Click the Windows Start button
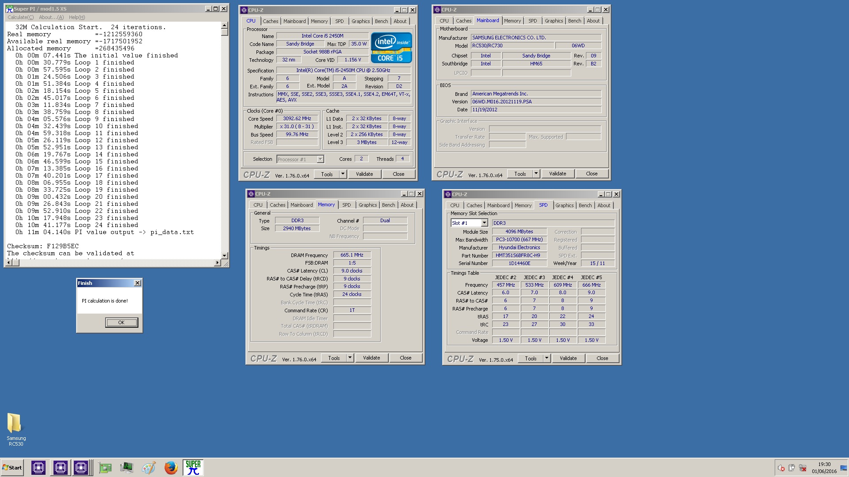Screen dimensions: 849x477 [x=12, y=467]
